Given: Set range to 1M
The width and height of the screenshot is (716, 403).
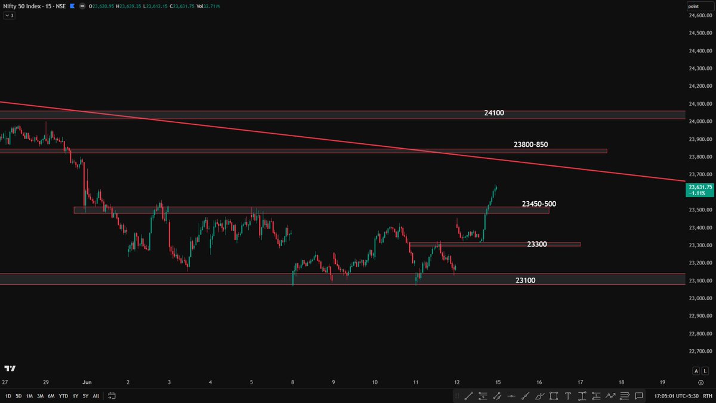Looking at the screenshot, I should [29, 396].
